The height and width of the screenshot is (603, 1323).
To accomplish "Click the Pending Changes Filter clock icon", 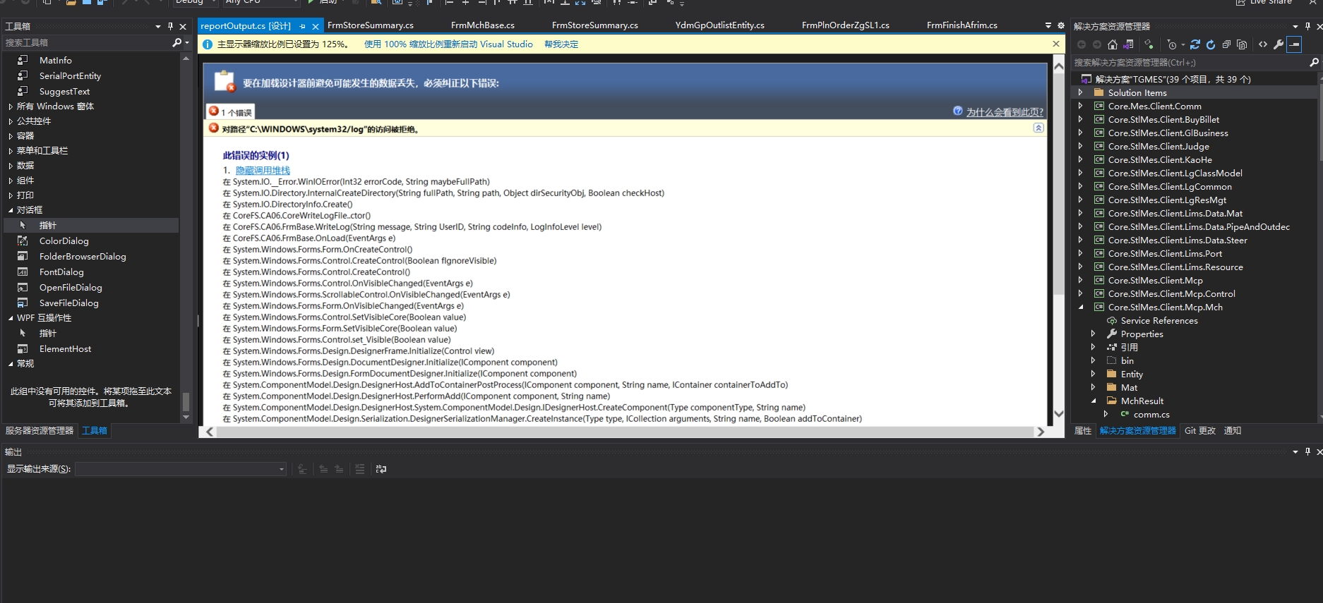I will tap(1172, 44).
